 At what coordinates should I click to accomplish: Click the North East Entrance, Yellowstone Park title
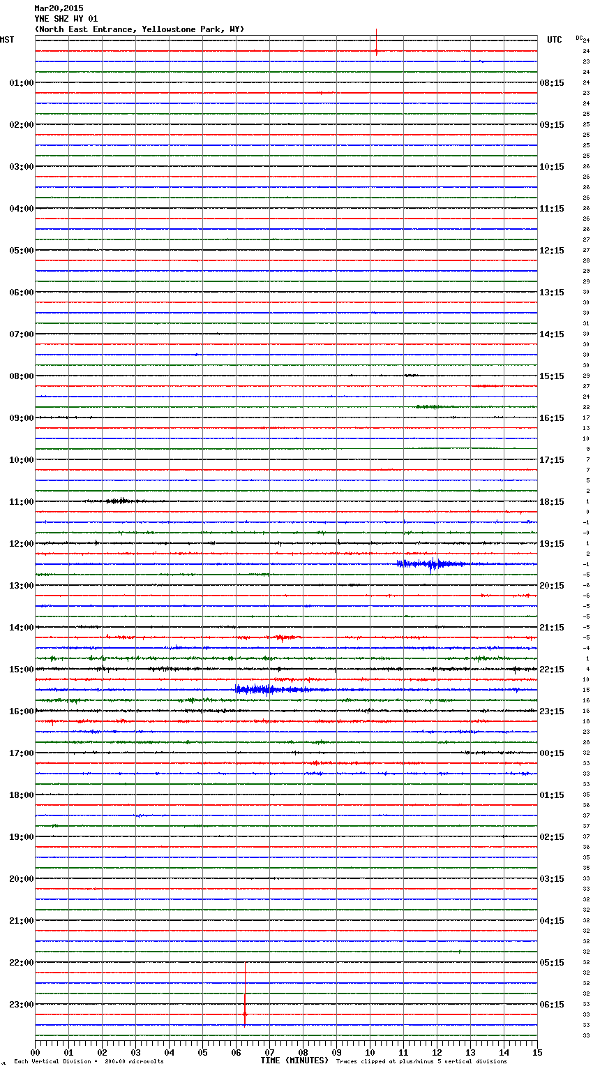coord(140,29)
